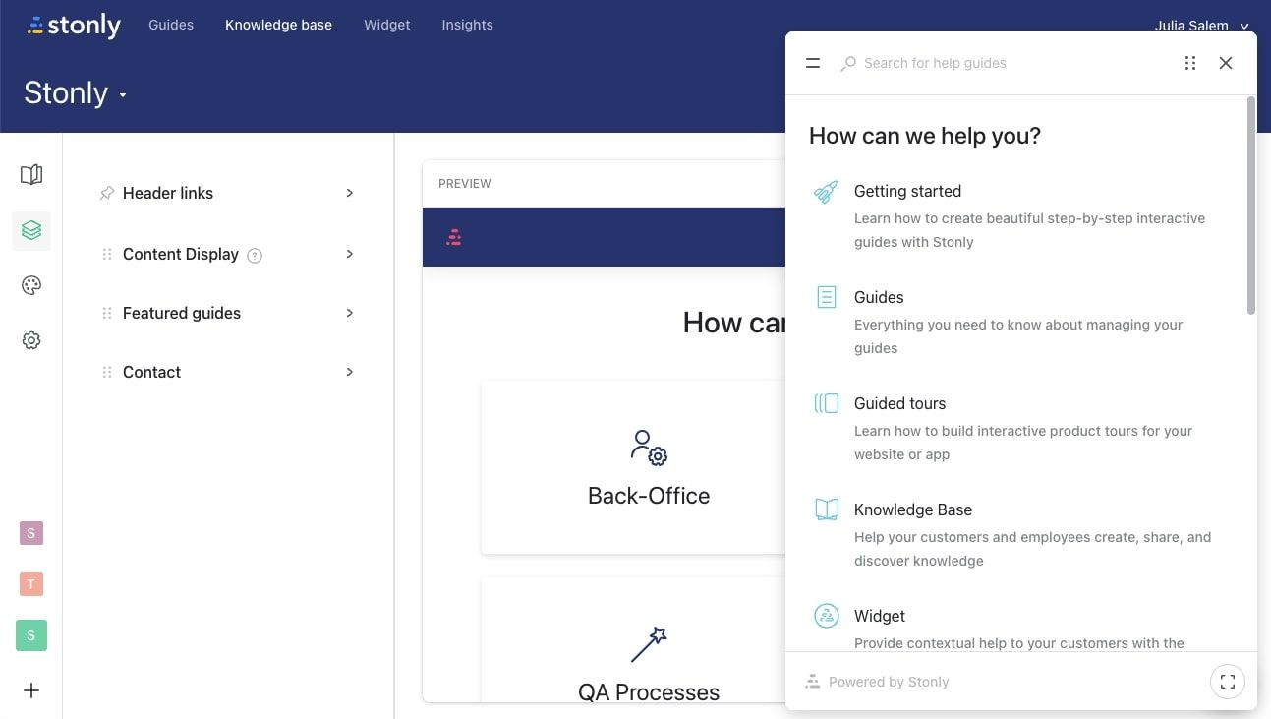Screen dimensions: 1271x719
Task: Click the Content Display help question icon
Action: tap(255, 256)
